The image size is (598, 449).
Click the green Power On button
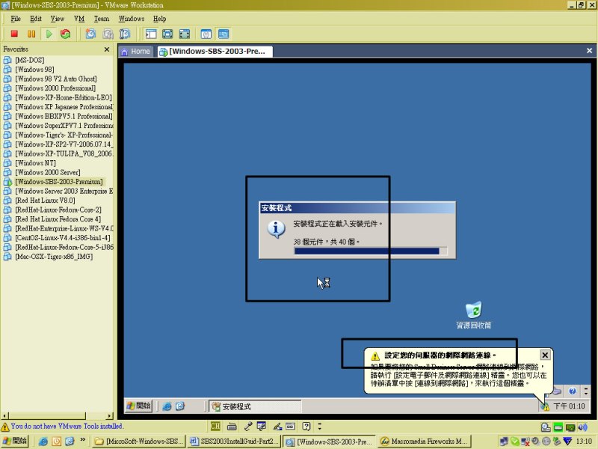(49, 34)
